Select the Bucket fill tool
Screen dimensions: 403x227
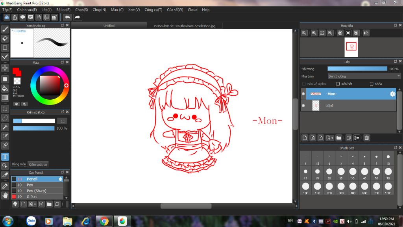[5, 88]
